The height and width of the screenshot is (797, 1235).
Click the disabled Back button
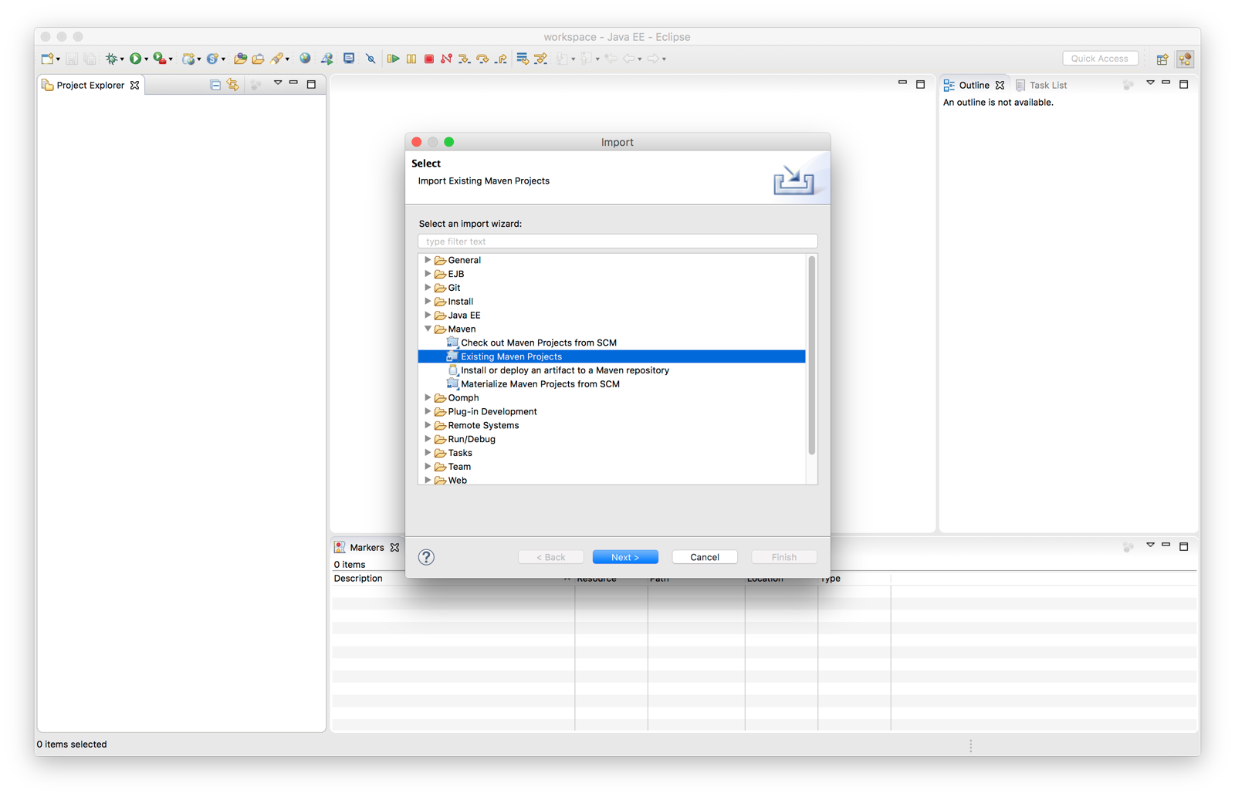click(x=550, y=557)
